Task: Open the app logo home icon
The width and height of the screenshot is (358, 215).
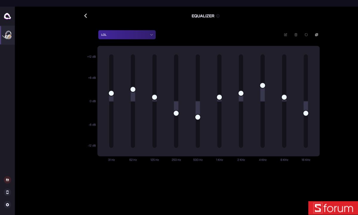Action: pos(7,16)
